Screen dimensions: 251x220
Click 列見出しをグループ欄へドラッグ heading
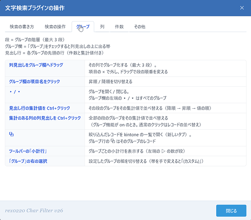click(36, 65)
